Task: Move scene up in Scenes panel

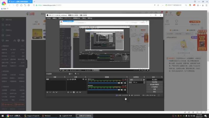Action: tap(54, 92)
